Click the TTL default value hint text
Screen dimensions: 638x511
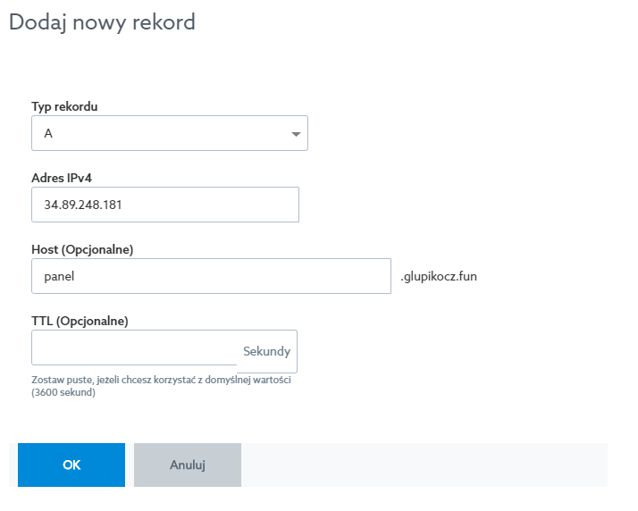pos(162,380)
